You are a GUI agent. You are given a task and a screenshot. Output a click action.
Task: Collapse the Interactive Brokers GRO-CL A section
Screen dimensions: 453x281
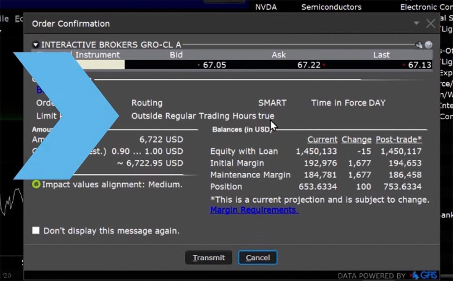[x=36, y=45]
